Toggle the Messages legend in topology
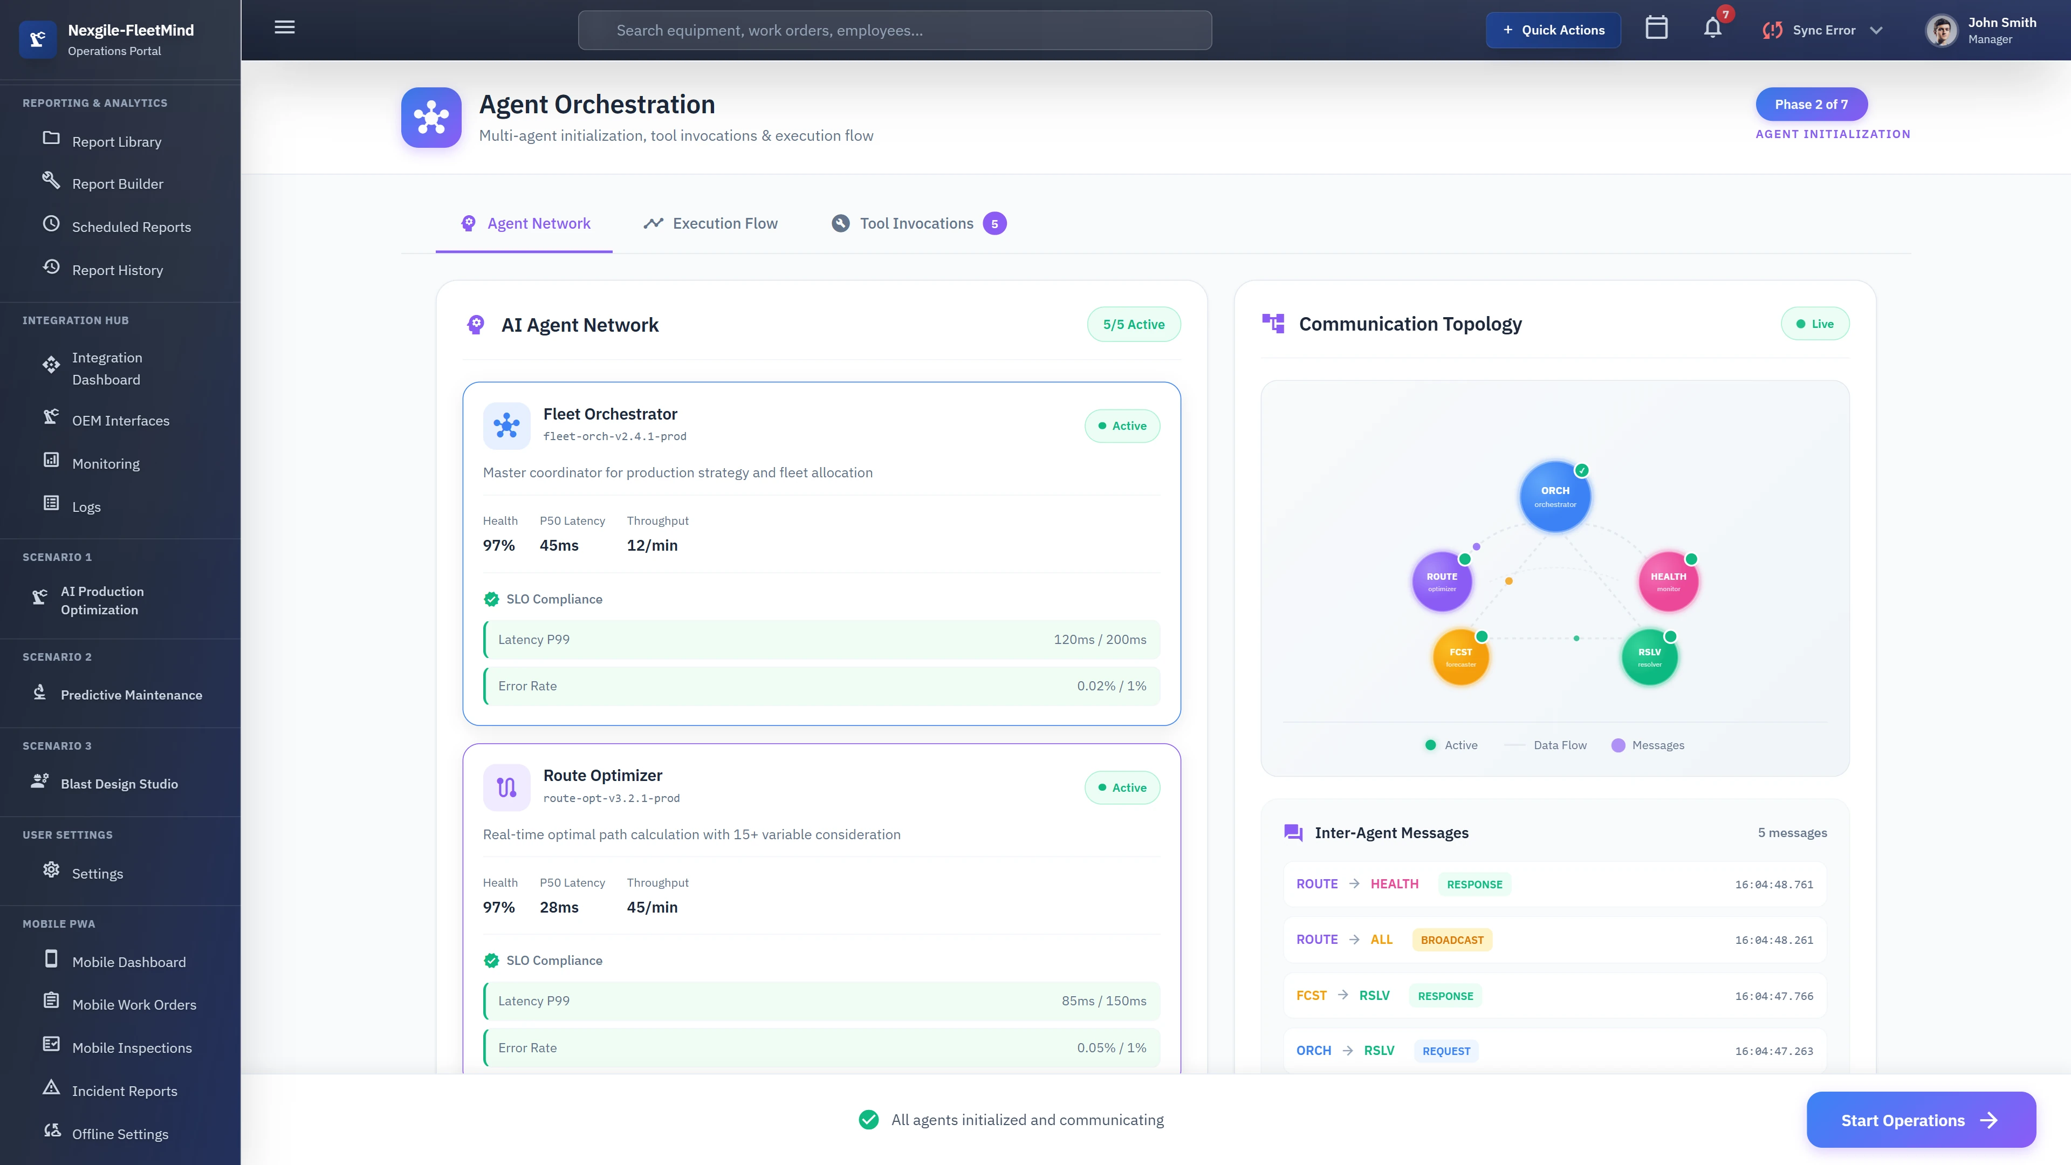This screenshot has height=1165, width=2071. coord(1647,744)
